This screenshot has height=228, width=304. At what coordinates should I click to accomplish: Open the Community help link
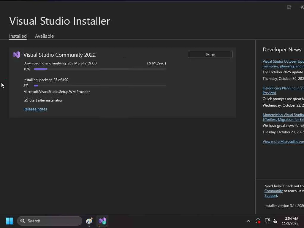point(273,191)
